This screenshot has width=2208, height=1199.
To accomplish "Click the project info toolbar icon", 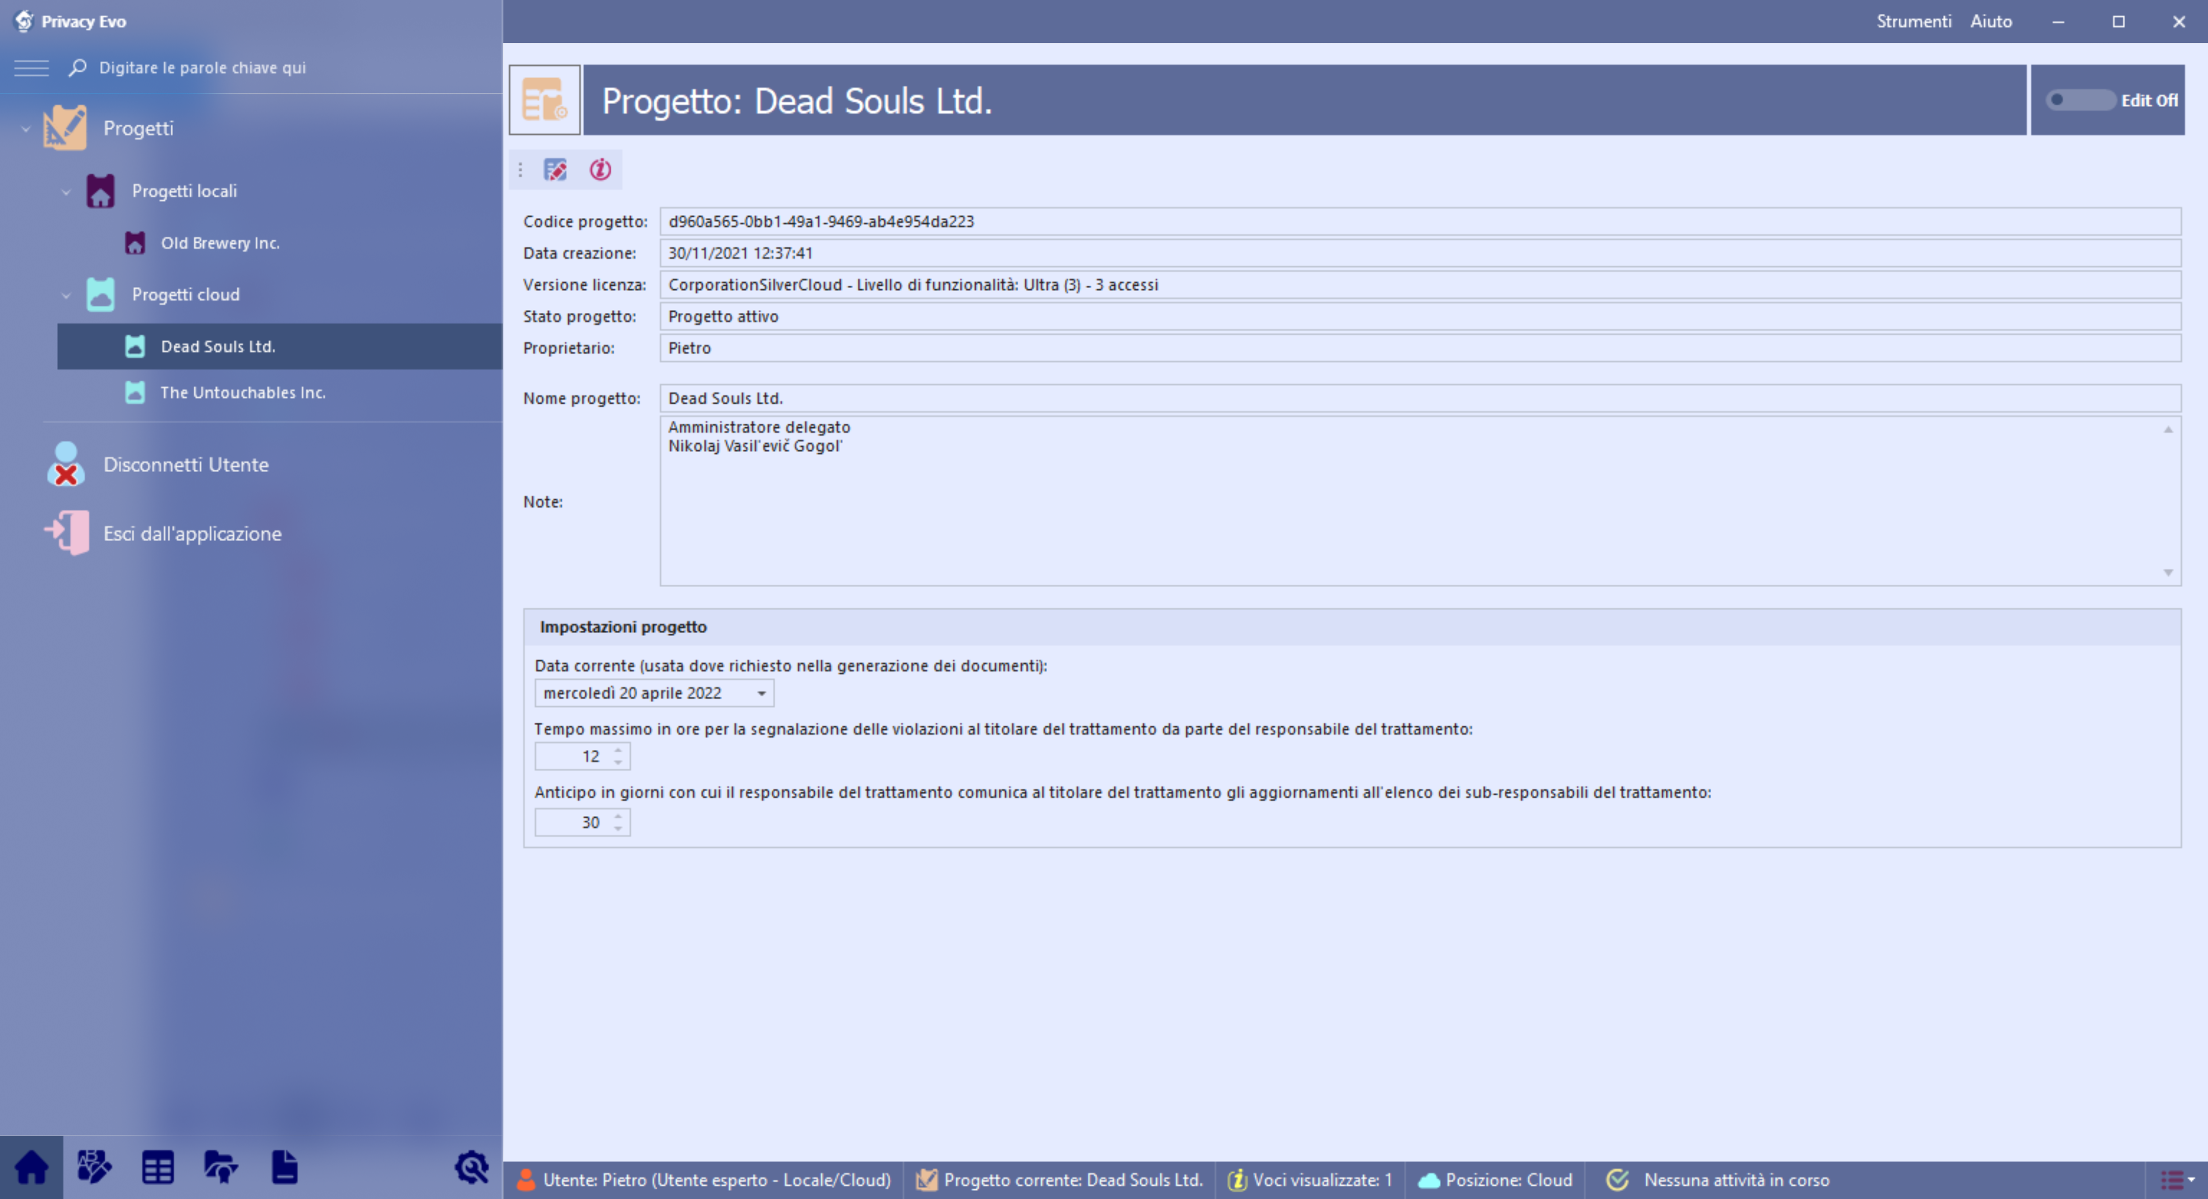I will (600, 170).
